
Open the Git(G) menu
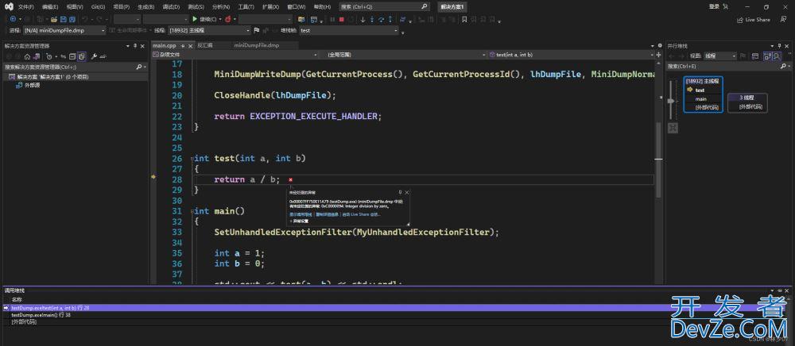(x=99, y=7)
